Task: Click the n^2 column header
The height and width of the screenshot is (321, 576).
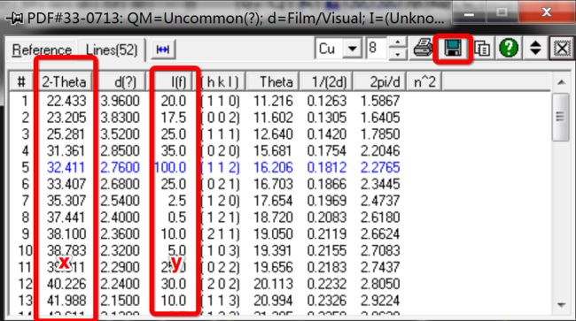Action: (x=424, y=82)
